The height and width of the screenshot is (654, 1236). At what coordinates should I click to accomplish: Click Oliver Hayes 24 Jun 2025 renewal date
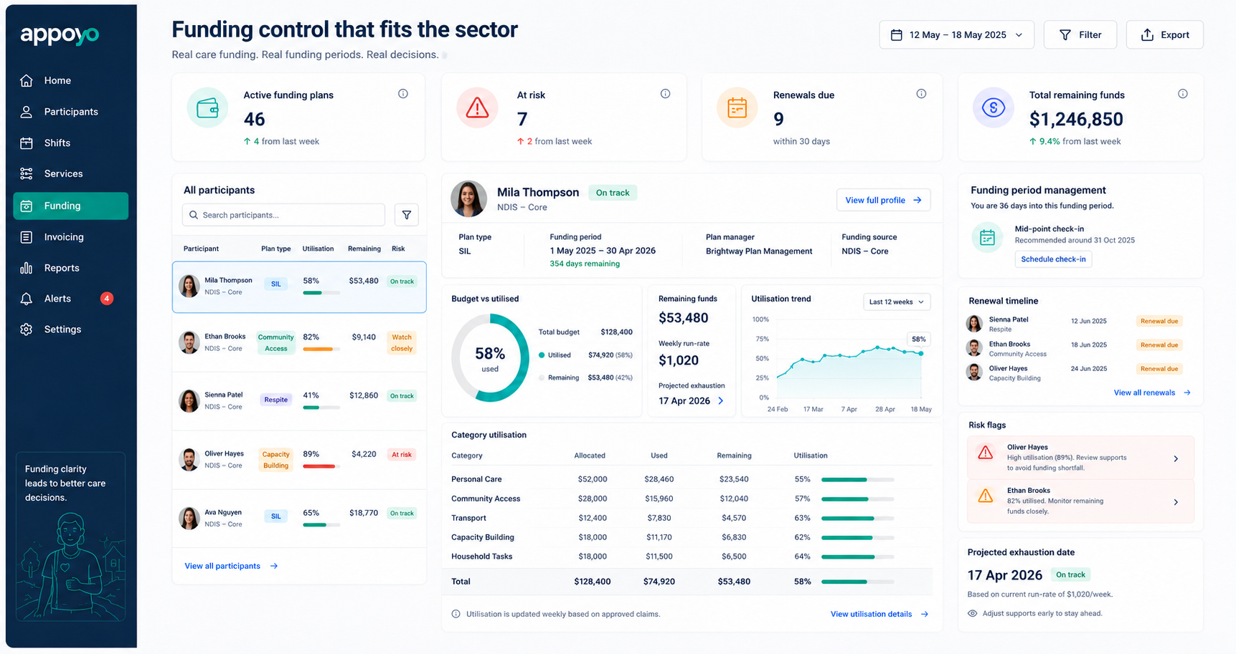coord(1088,368)
